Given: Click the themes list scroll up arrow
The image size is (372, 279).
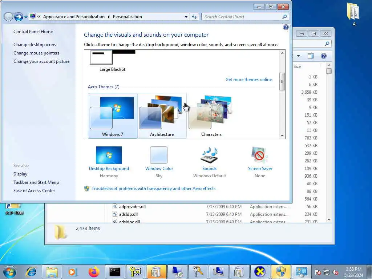Looking at the screenshot, I should [282, 53].
